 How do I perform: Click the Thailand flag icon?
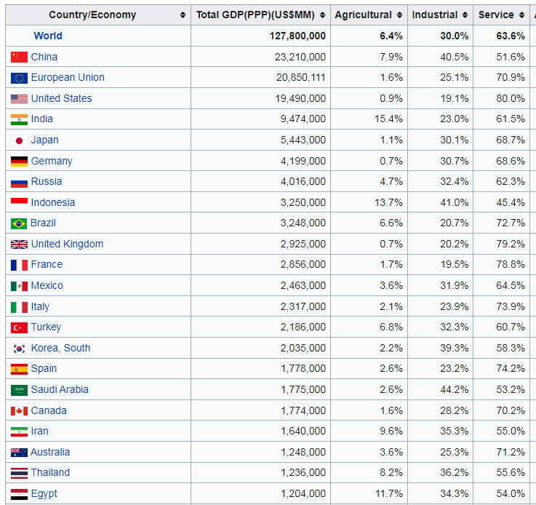(x=19, y=473)
